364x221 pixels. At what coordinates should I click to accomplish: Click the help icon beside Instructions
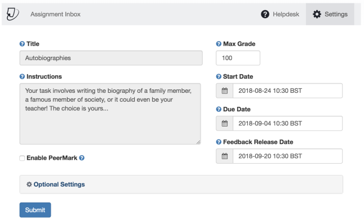(x=22, y=76)
